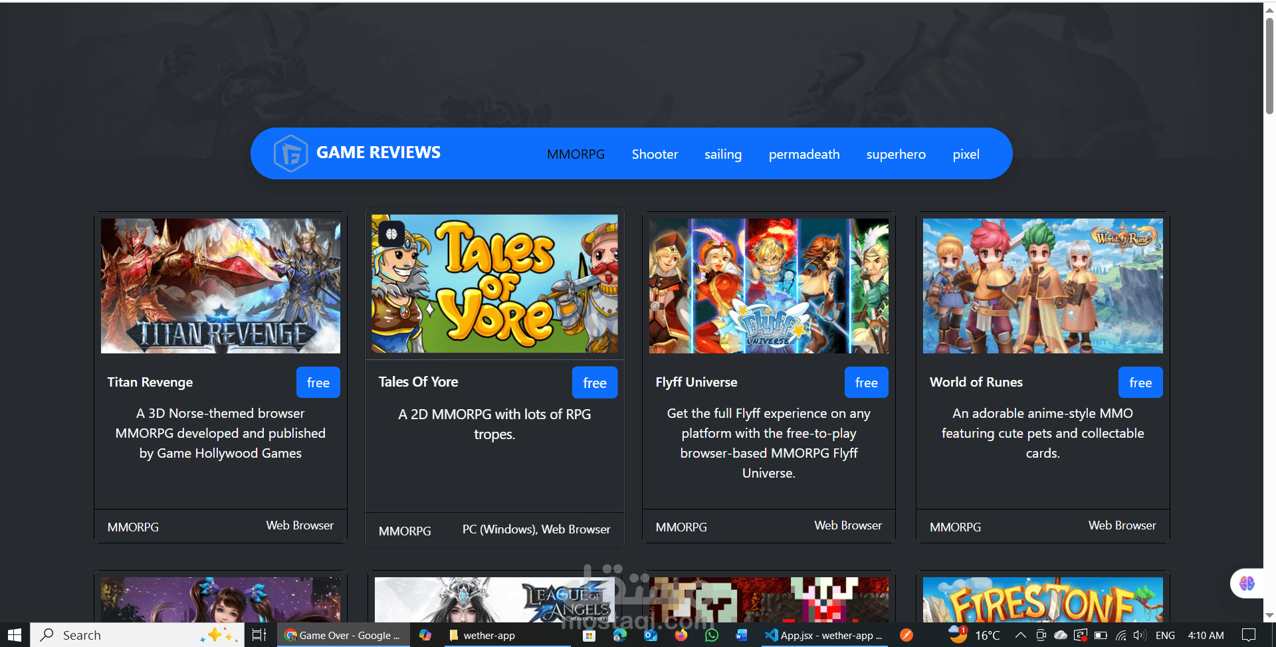Open the Copilot taskbar icon
The width and height of the screenshot is (1276, 647).
click(425, 635)
